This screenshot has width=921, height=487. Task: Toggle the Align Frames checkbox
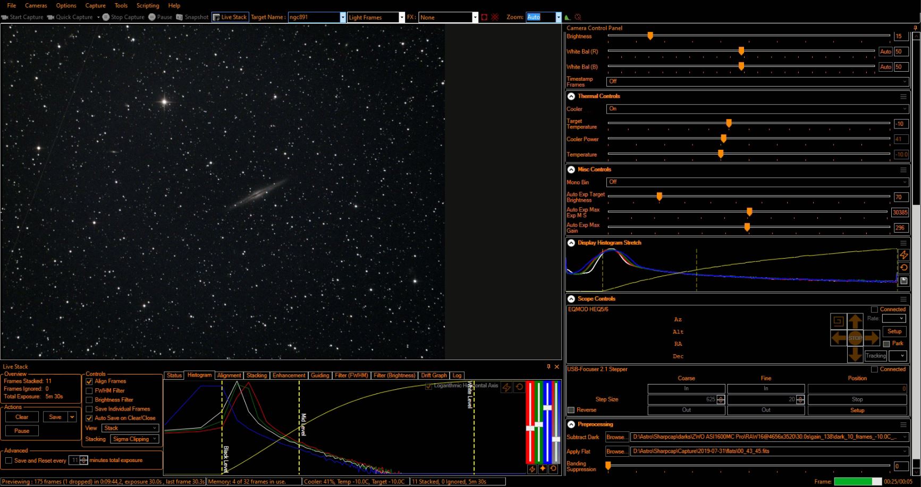[89, 381]
